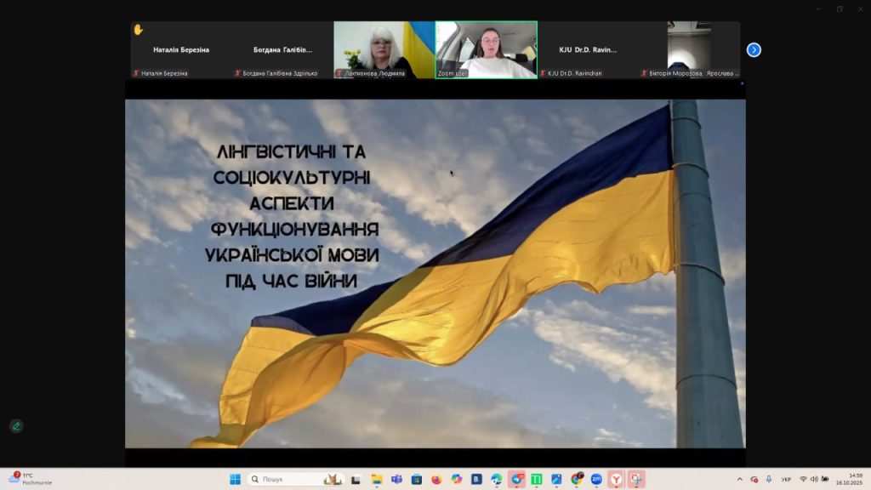The width and height of the screenshot is (871, 490).
Task: Open volume control from system tray
Action: click(x=814, y=479)
